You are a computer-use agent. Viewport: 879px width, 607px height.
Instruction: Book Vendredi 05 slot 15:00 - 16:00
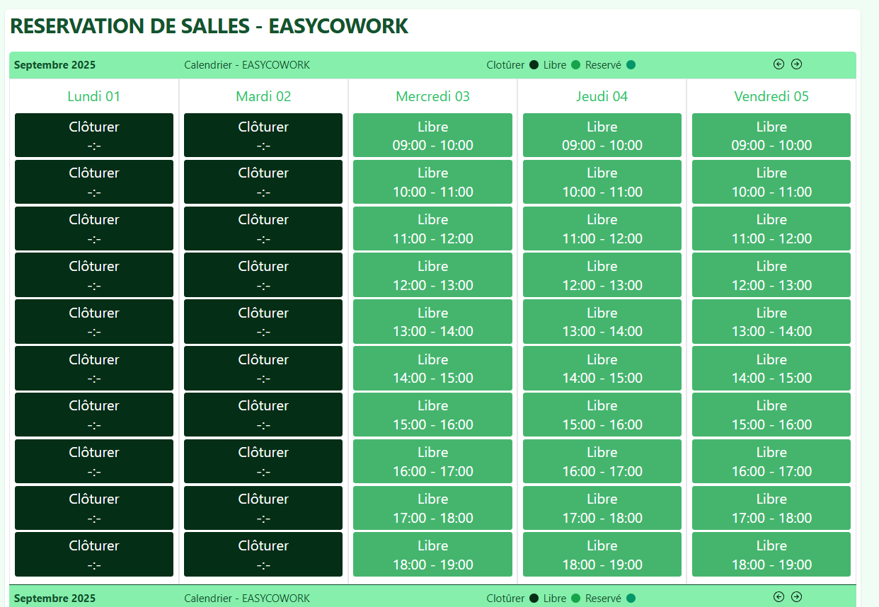point(771,415)
